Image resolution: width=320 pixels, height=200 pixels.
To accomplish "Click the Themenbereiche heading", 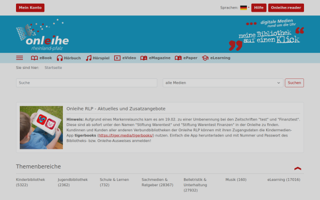I will click(x=38, y=166).
